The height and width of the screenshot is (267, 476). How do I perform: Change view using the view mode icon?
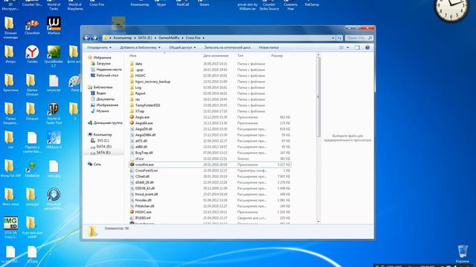pyautogui.click(x=342, y=47)
